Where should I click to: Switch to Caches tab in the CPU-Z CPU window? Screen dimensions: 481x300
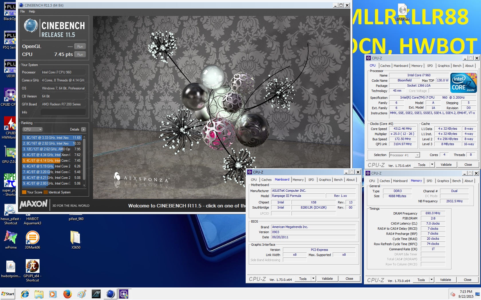pyautogui.click(x=385, y=66)
